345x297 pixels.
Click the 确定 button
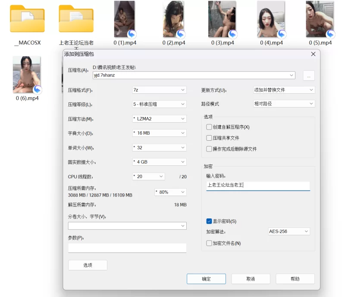coord(207,279)
